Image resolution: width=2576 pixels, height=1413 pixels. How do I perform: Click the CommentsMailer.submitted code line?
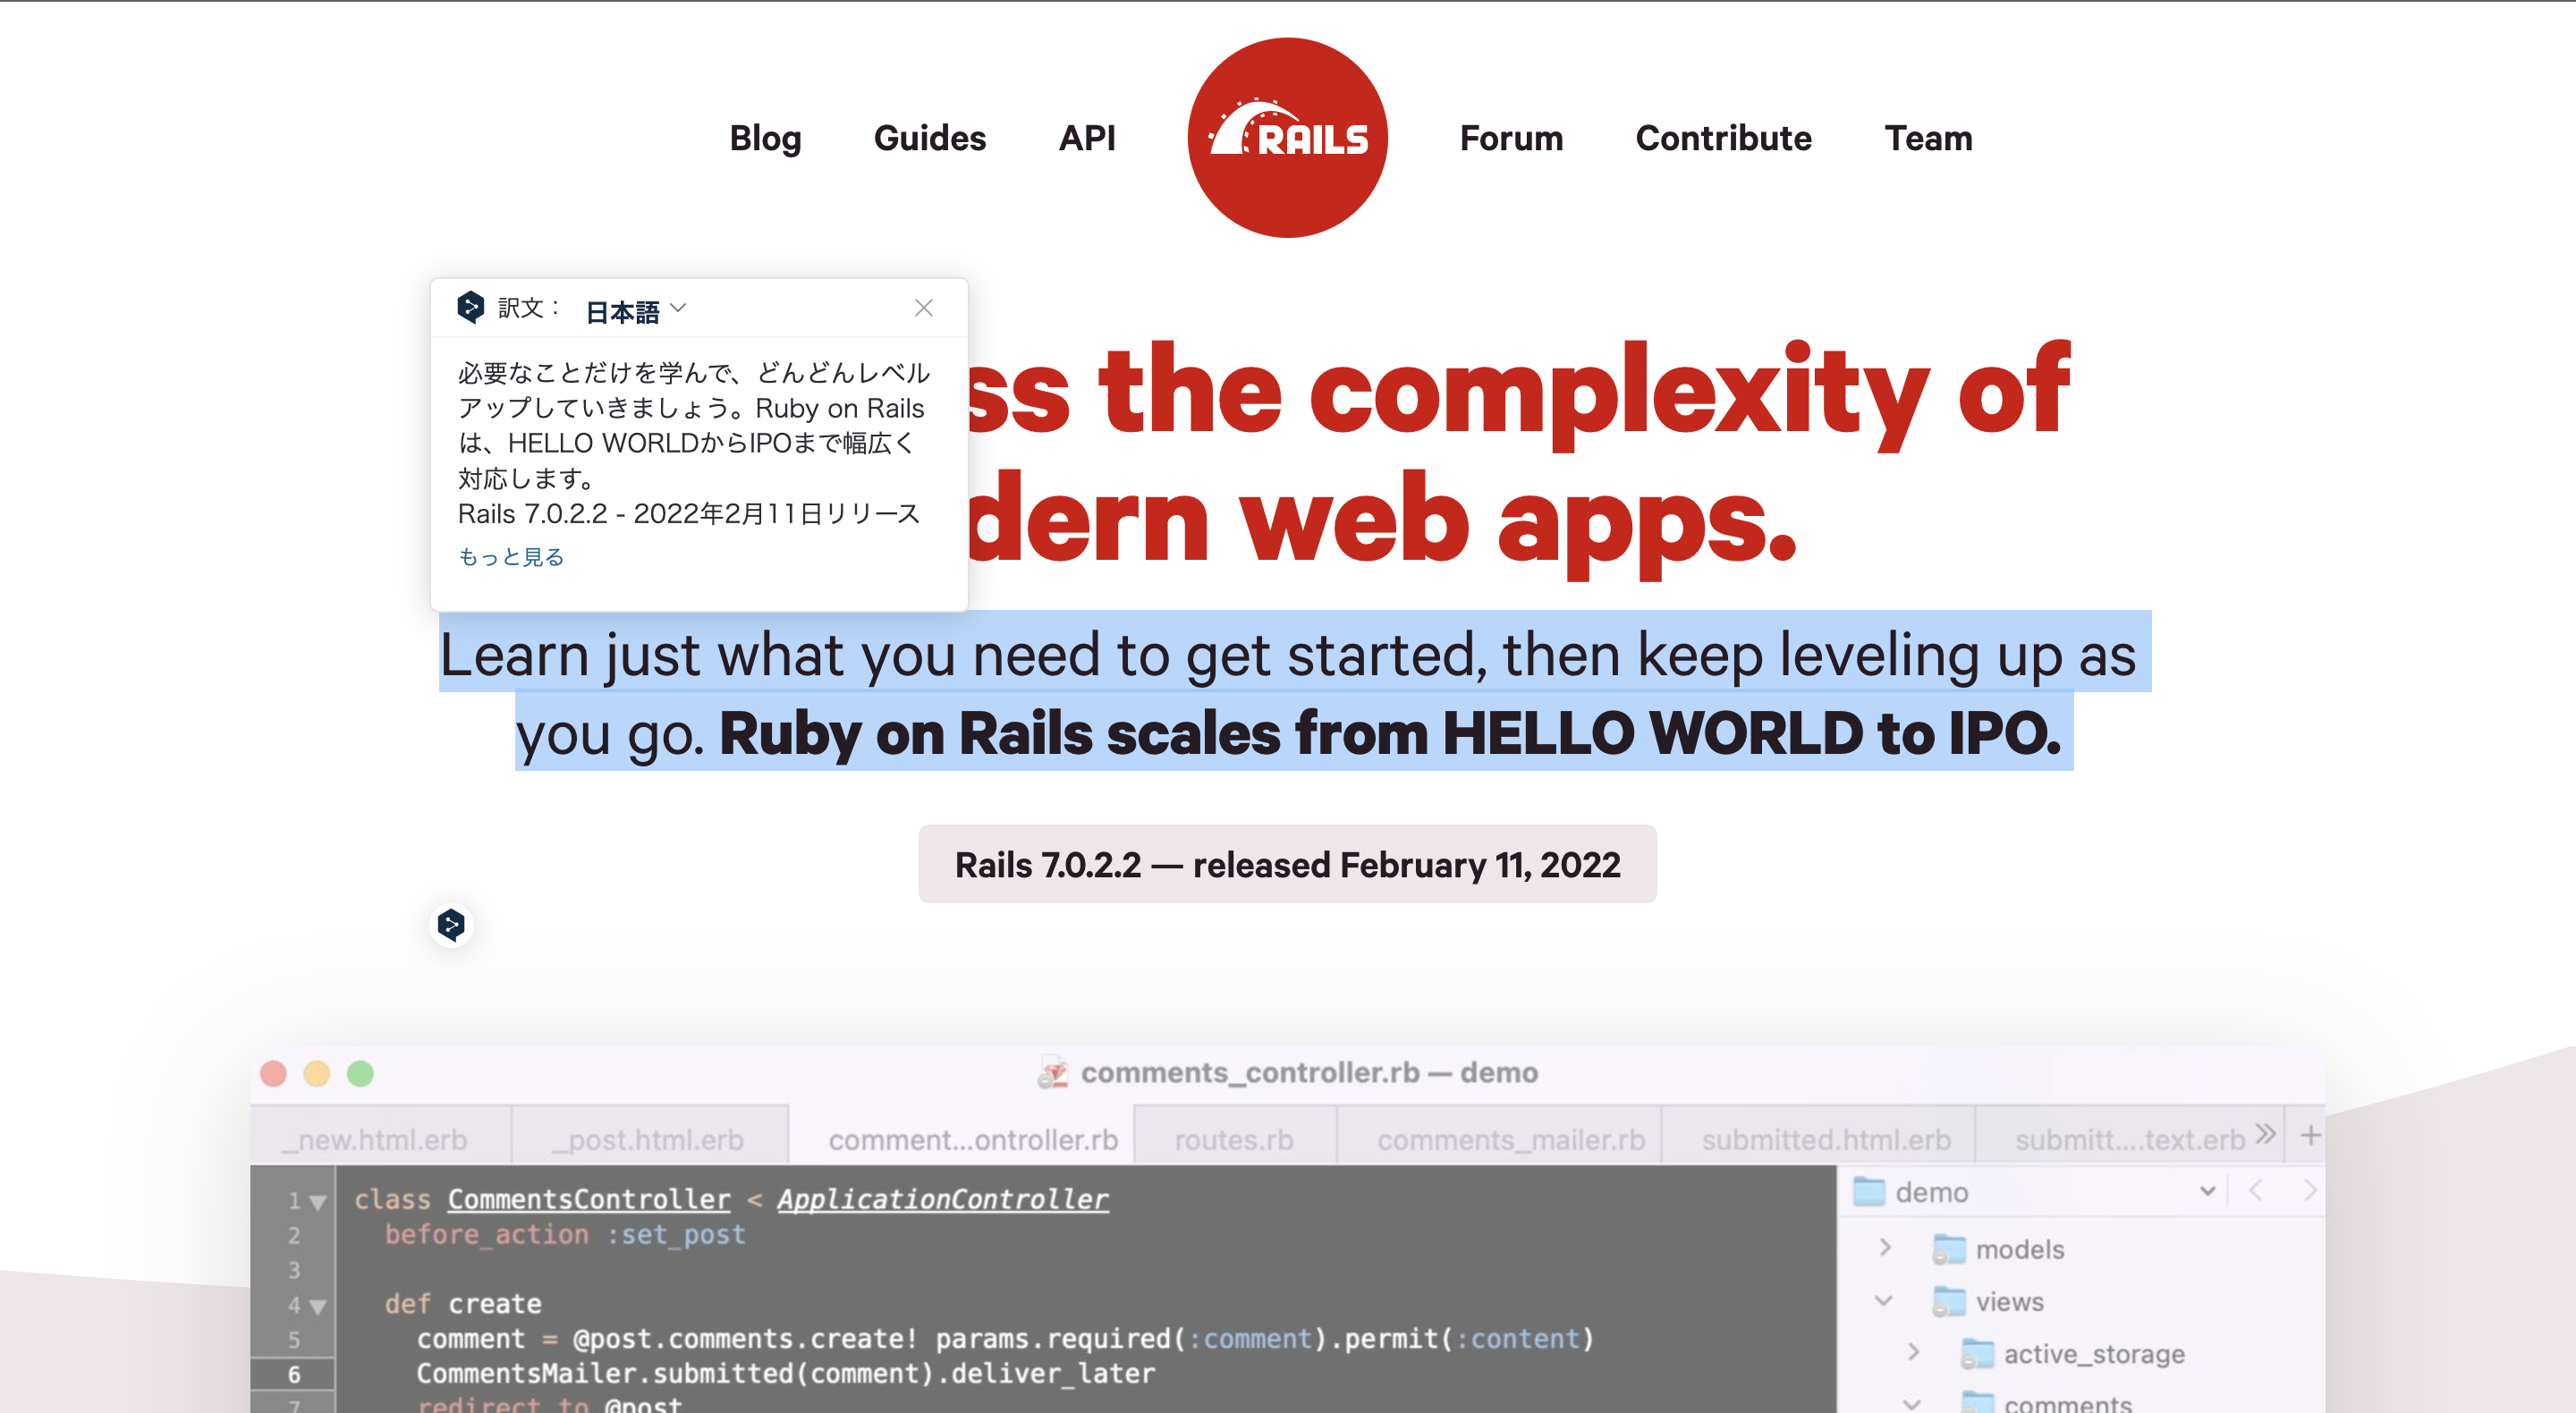coord(785,1374)
